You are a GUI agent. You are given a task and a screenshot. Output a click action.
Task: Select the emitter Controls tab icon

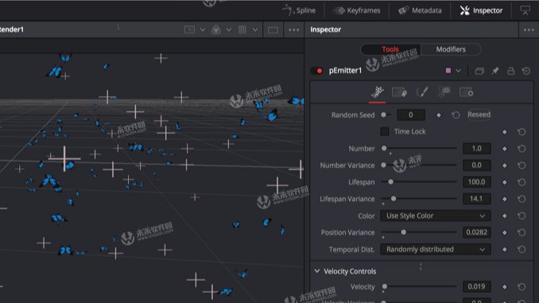pos(377,92)
